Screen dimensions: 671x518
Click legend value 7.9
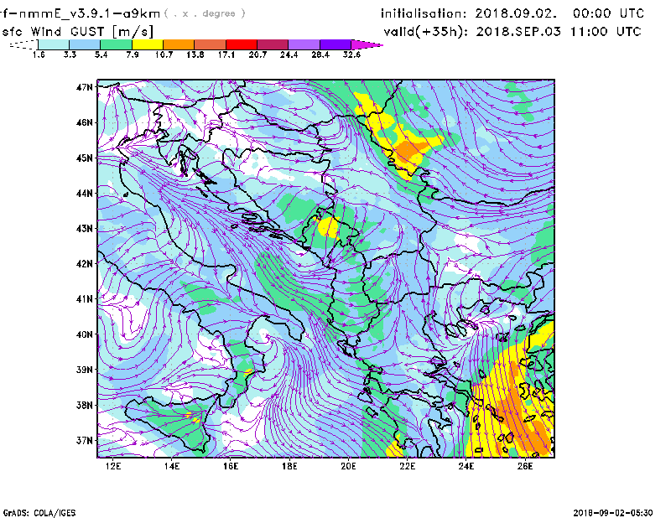coord(133,54)
